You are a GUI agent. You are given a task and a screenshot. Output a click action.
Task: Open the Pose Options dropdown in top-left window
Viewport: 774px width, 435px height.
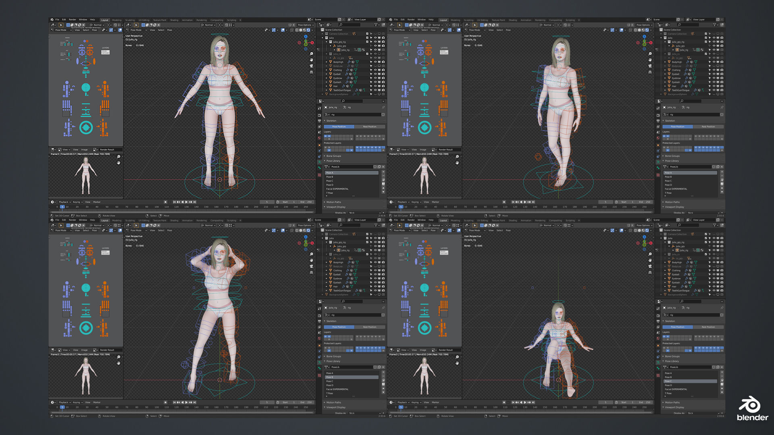[x=306, y=25]
